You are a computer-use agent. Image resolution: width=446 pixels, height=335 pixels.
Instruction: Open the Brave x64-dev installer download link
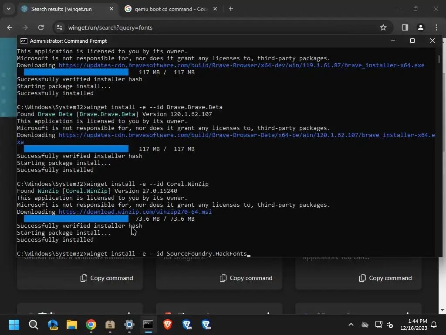point(241,65)
